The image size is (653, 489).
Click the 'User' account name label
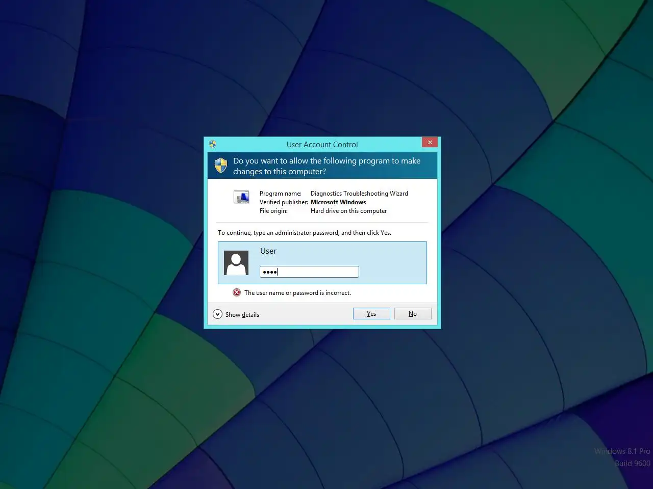point(268,251)
